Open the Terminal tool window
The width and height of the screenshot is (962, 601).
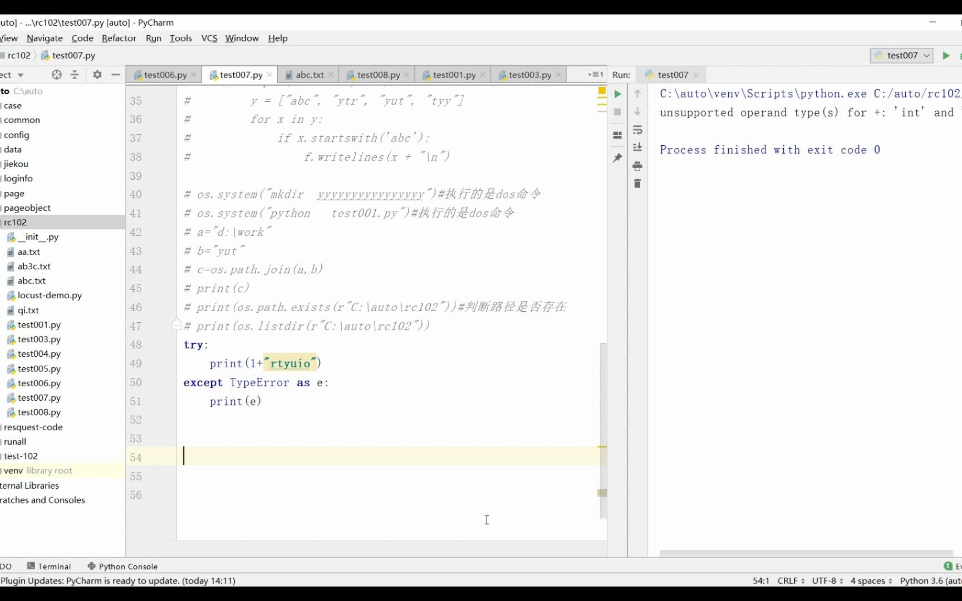click(49, 566)
